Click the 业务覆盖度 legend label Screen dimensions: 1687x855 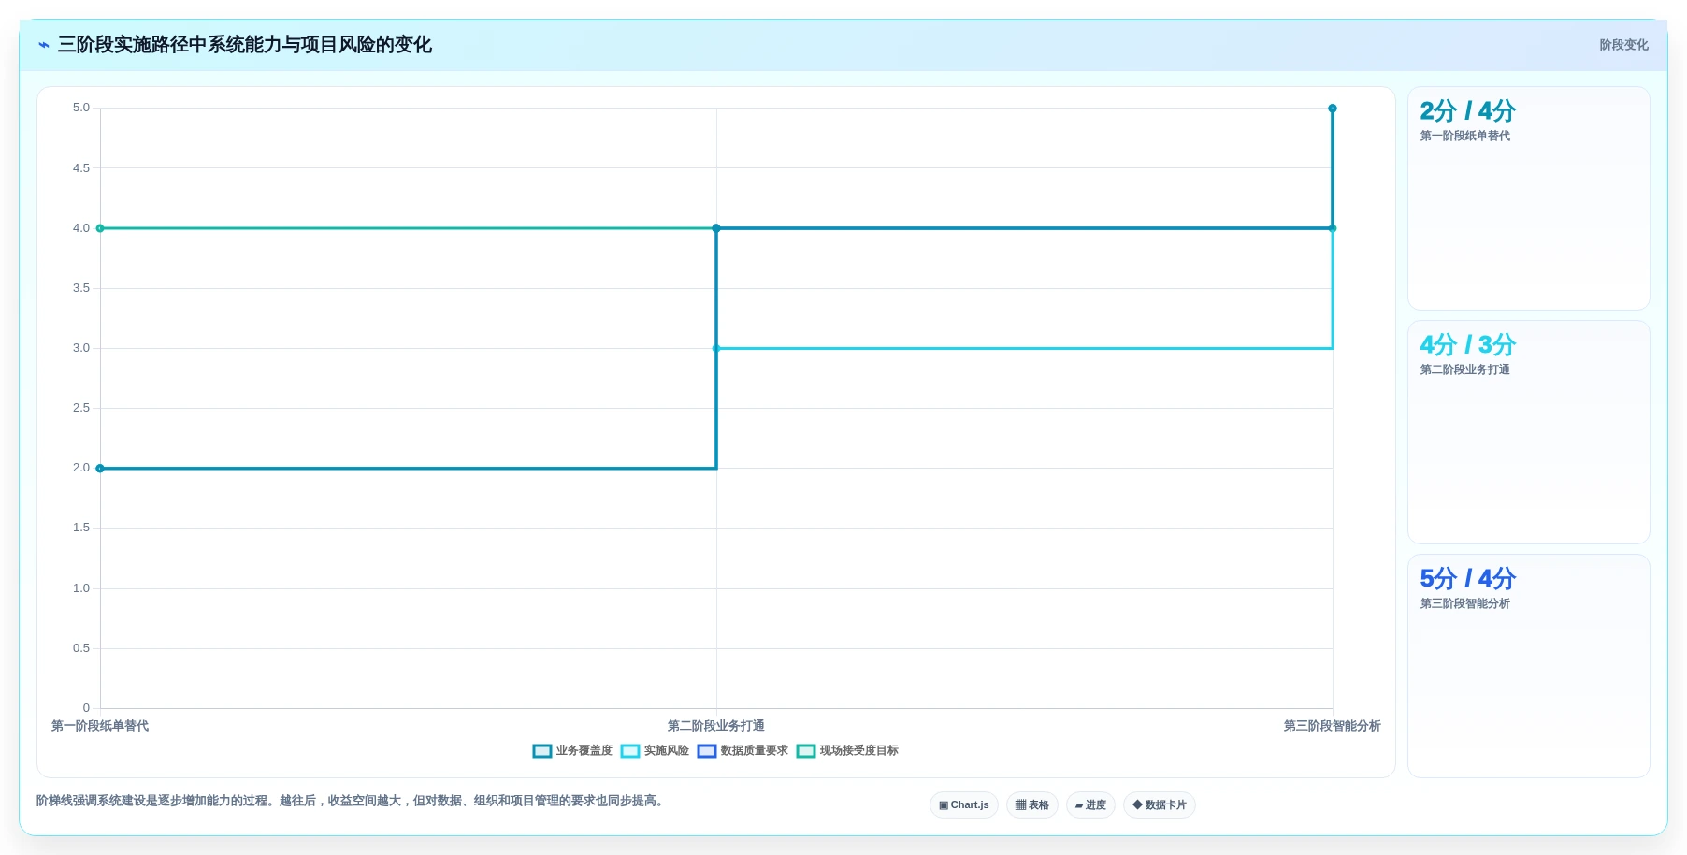click(x=584, y=751)
